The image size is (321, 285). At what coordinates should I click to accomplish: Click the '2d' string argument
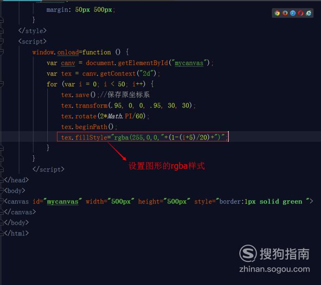point(147,74)
